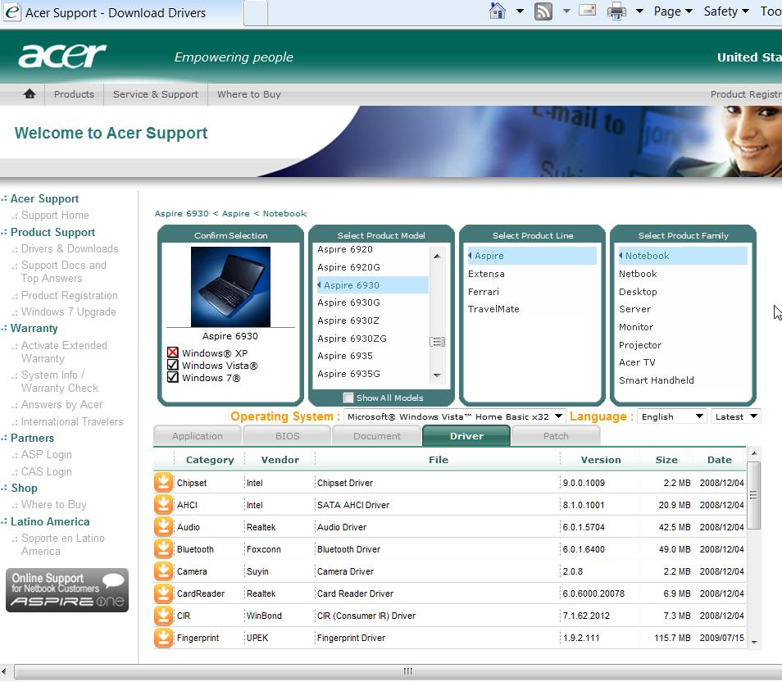Expand the feeds dropdown arrow
Screen dimensions: 782x682
tap(566, 11)
